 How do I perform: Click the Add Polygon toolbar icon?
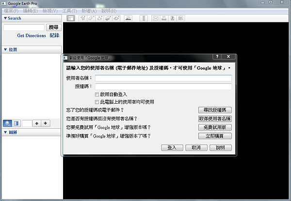tap(91, 18)
